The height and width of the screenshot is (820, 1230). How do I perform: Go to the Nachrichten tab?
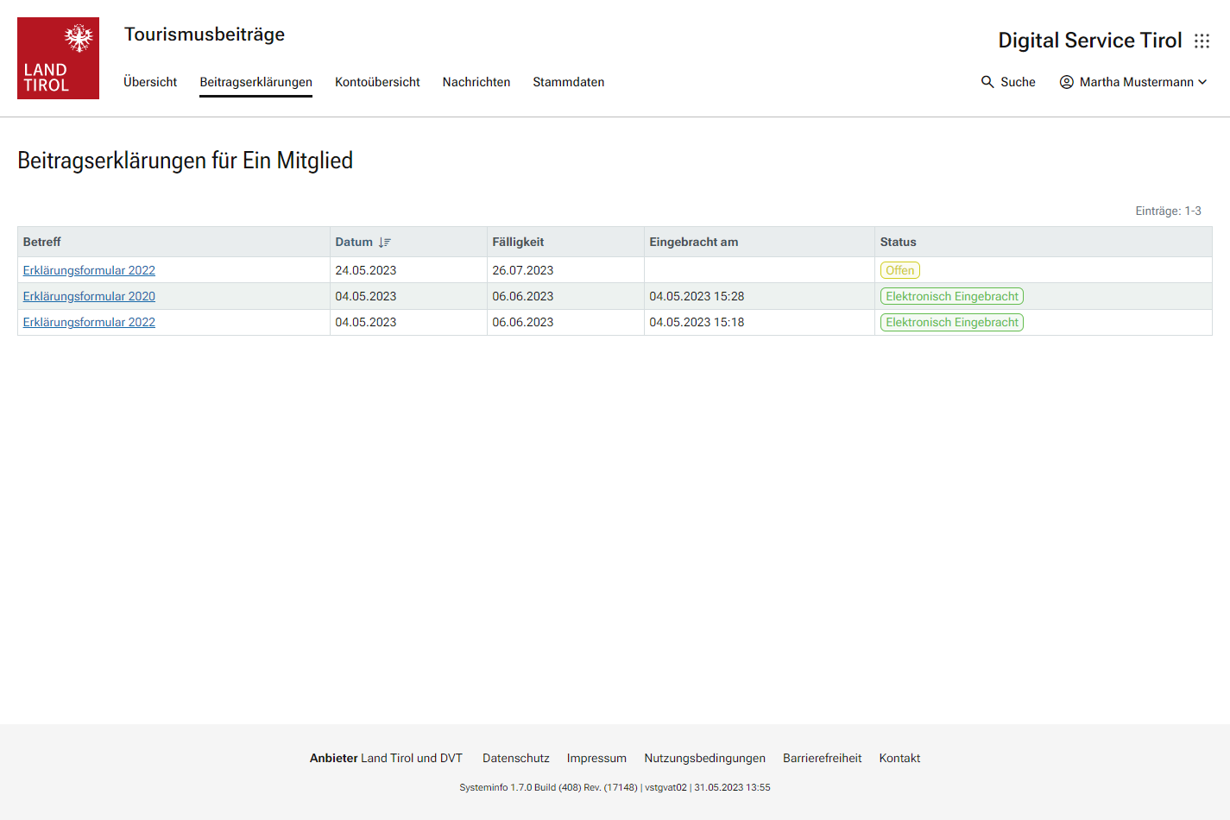[x=476, y=82]
